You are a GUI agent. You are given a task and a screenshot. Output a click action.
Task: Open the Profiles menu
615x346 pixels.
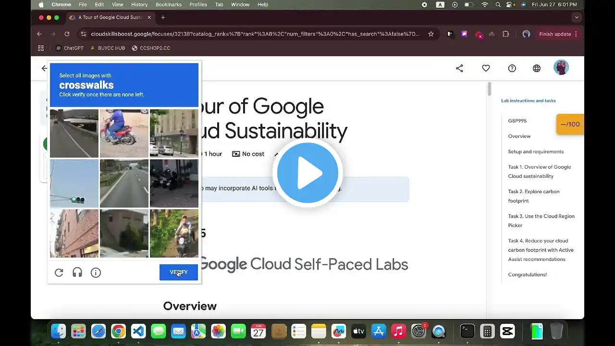(198, 4)
